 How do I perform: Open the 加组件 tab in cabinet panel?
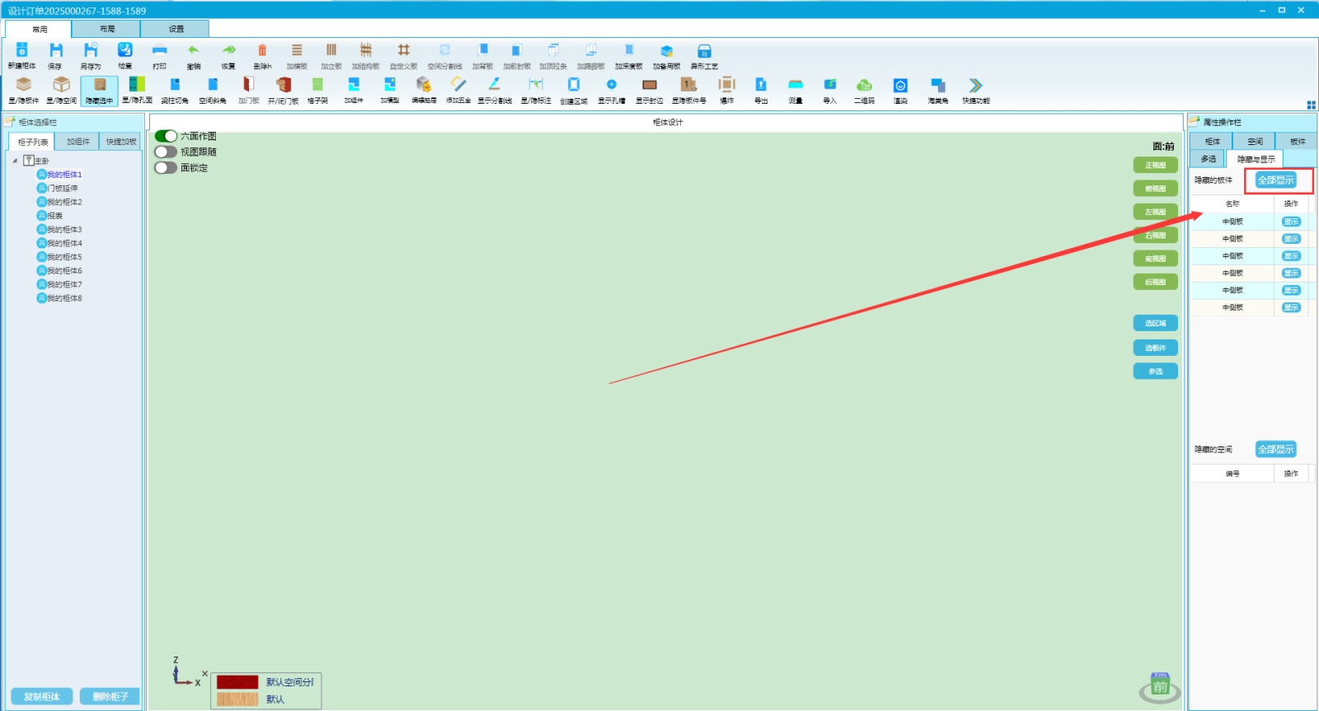78,142
